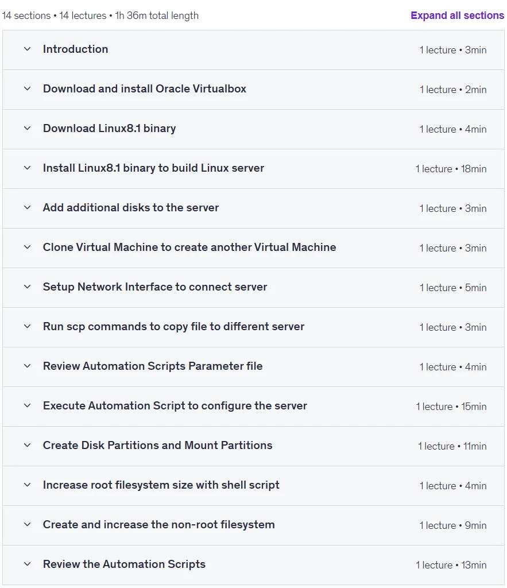Click the Introduction section title

tap(75, 49)
